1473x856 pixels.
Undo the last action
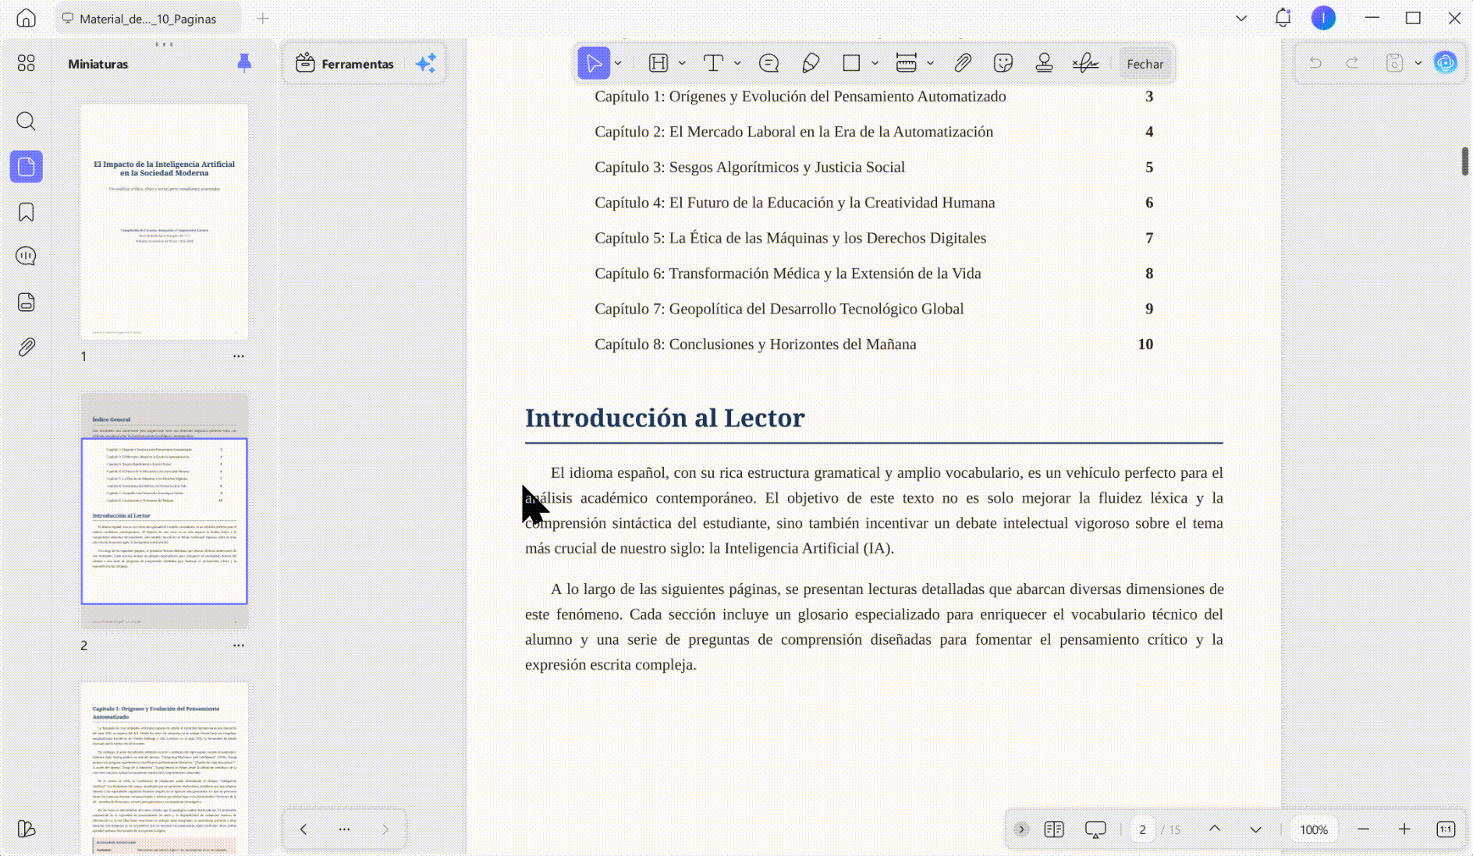click(x=1315, y=63)
